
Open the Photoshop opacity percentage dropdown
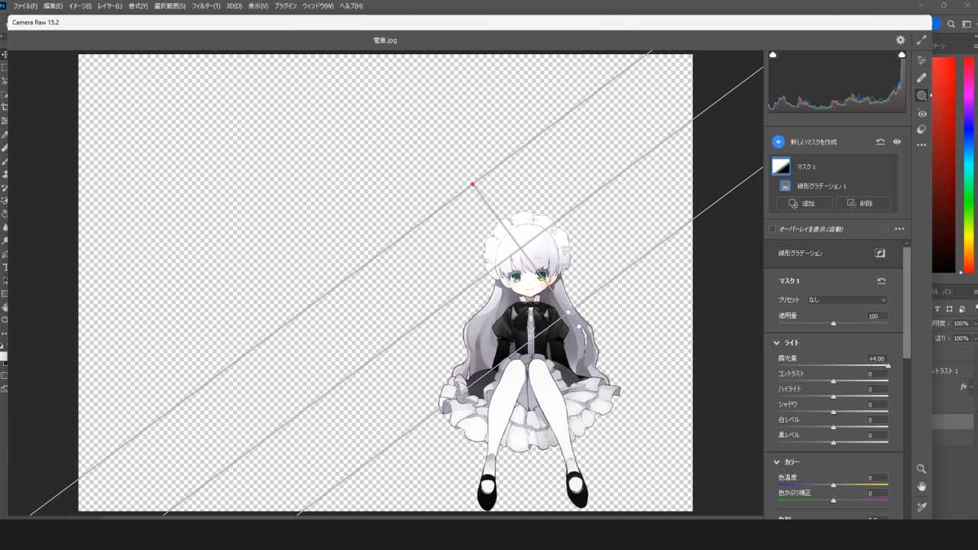click(975, 324)
